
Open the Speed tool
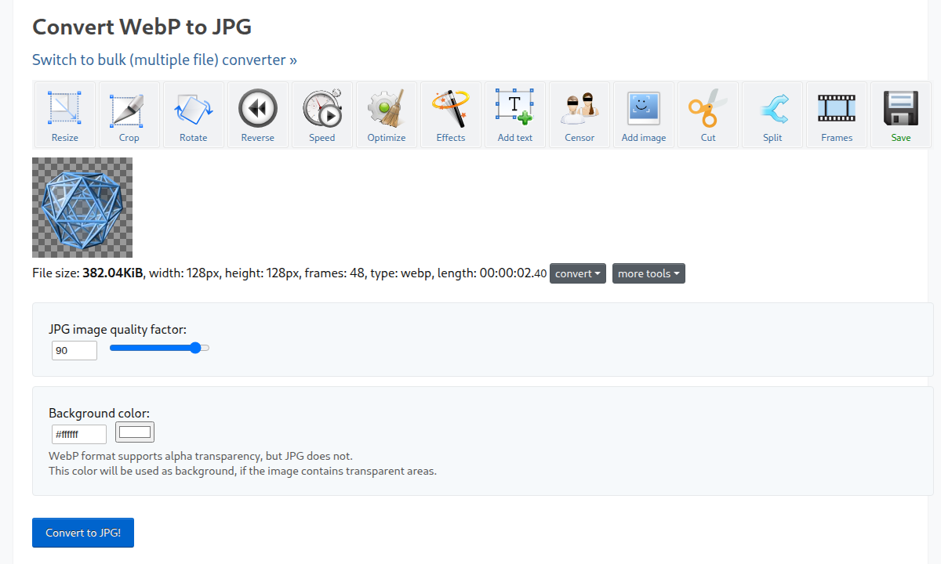(322, 115)
